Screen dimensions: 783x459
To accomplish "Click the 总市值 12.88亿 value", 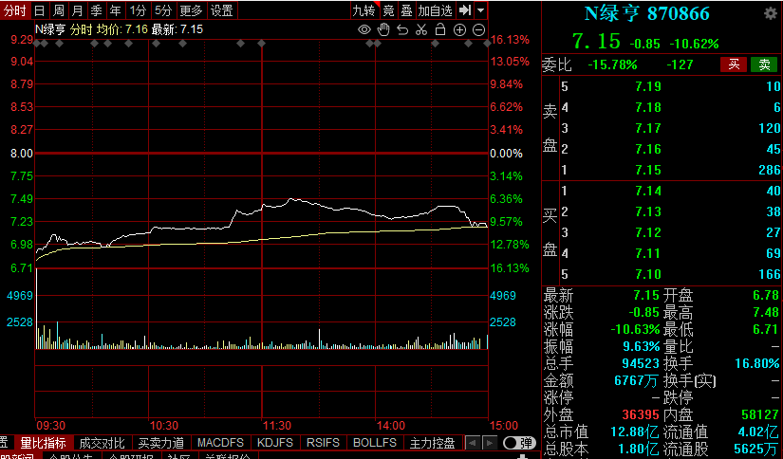I will click(x=635, y=431).
